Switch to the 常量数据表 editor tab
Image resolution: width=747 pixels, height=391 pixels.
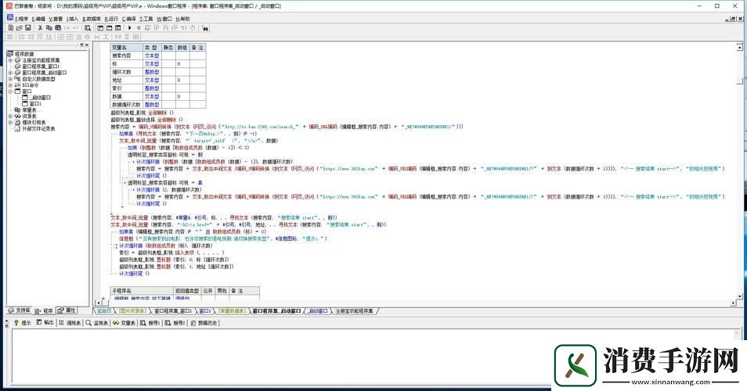click(x=232, y=311)
